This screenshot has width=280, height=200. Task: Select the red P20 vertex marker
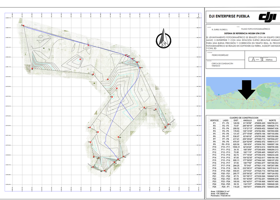pyautogui.click(x=118, y=137)
